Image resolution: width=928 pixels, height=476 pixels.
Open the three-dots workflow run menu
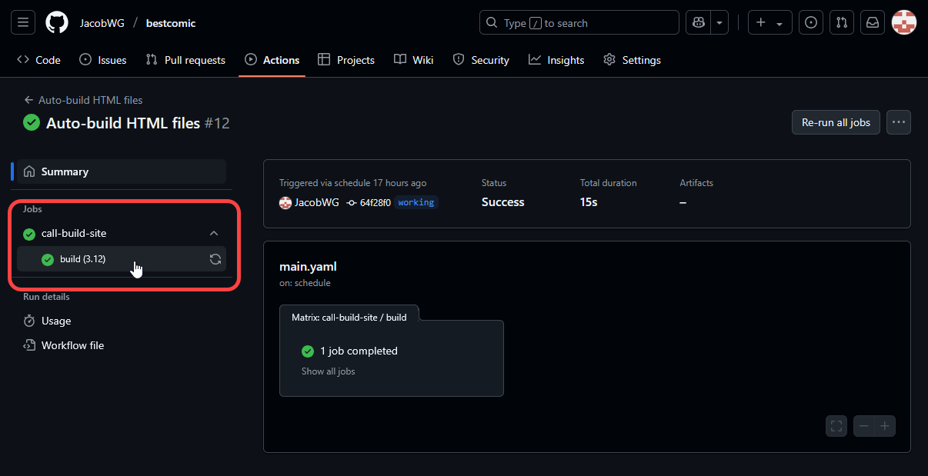click(x=898, y=122)
